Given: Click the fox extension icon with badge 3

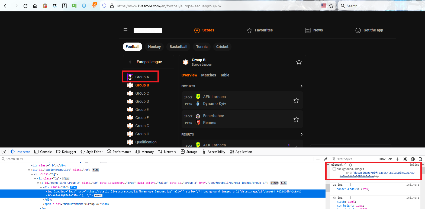Looking at the screenshot, I should coord(94,5).
